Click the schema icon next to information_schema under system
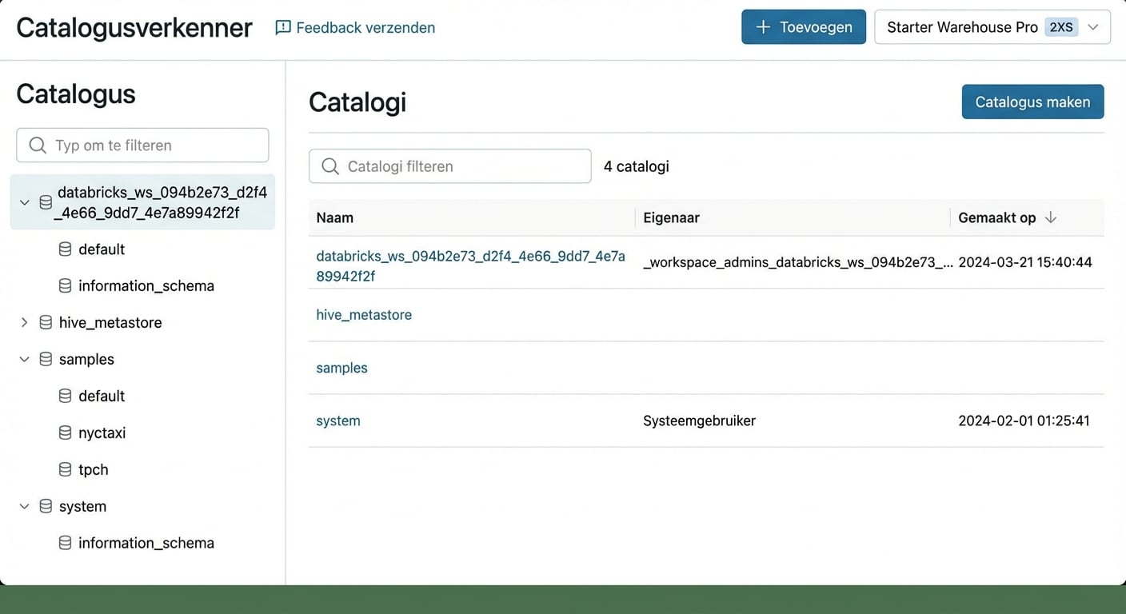Image resolution: width=1126 pixels, height=614 pixels. pyautogui.click(x=64, y=543)
